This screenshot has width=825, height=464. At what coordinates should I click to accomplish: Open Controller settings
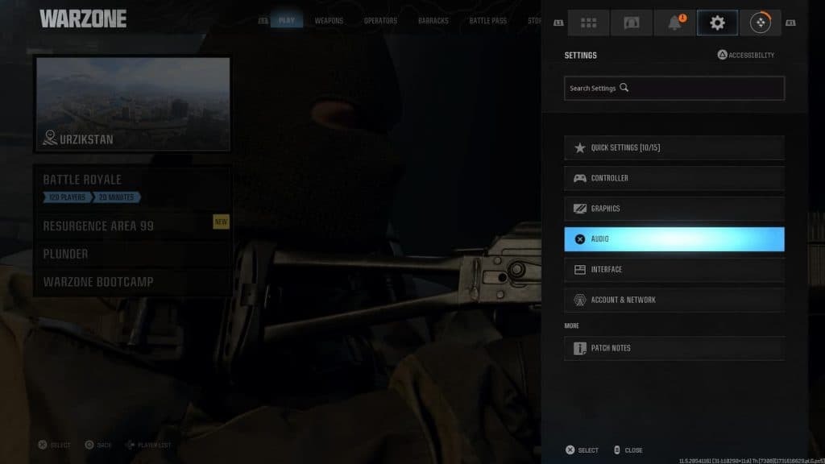674,178
